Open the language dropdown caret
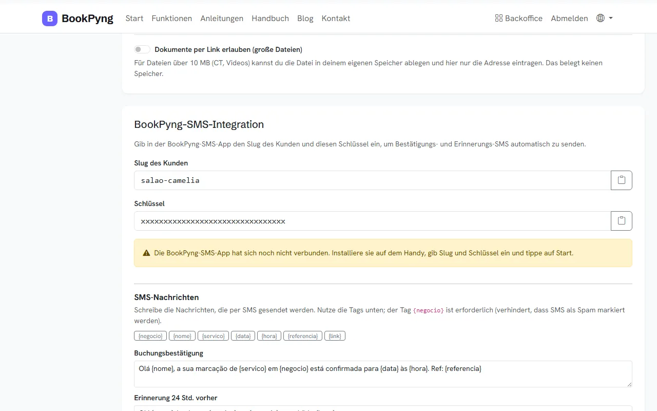The image size is (657, 411). 611,18
